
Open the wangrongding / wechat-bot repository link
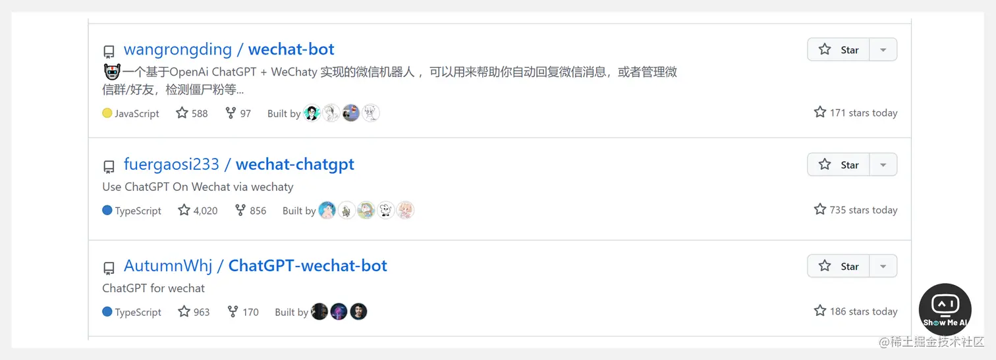click(229, 49)
